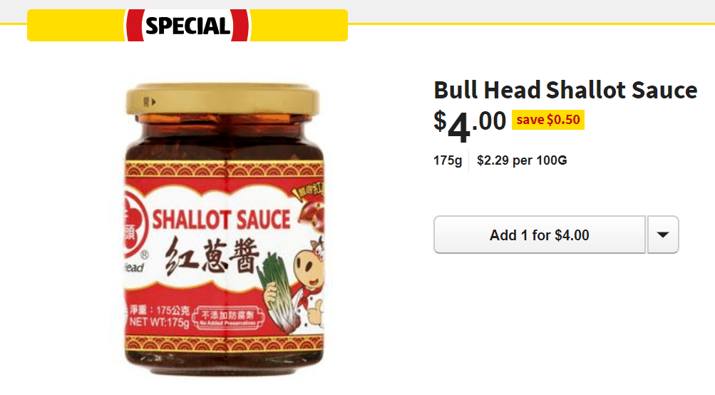Click the 175g pack size text

click(448, 160)
